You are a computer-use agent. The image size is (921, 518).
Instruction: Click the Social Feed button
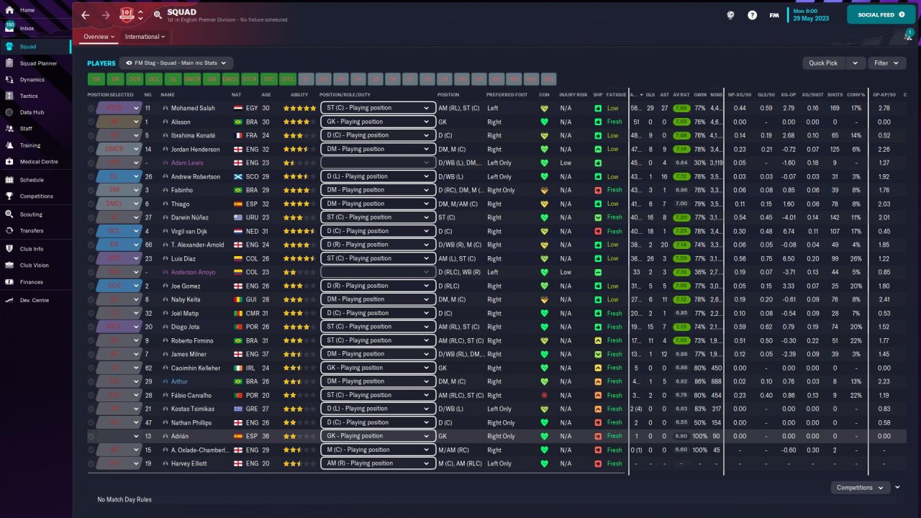[881, 14]
